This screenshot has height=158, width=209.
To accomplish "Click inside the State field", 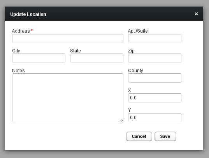I will [97, 58].
